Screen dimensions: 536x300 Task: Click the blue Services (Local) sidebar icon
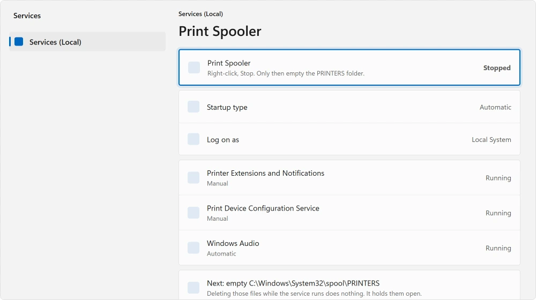(x=19, y=42)
